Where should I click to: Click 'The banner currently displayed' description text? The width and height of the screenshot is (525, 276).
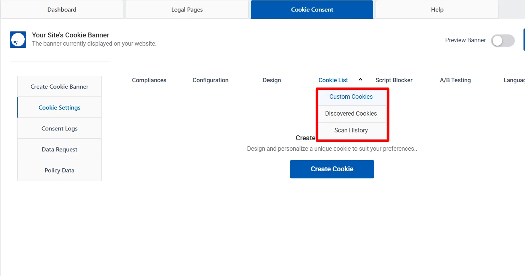point(94,44)
